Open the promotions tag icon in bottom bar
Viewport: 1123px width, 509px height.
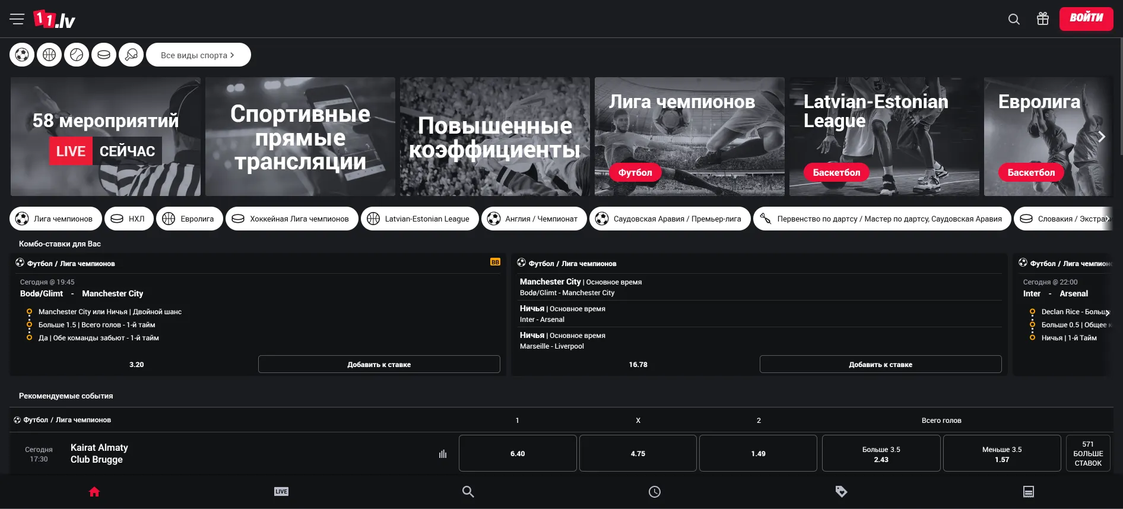coord(841,492)
